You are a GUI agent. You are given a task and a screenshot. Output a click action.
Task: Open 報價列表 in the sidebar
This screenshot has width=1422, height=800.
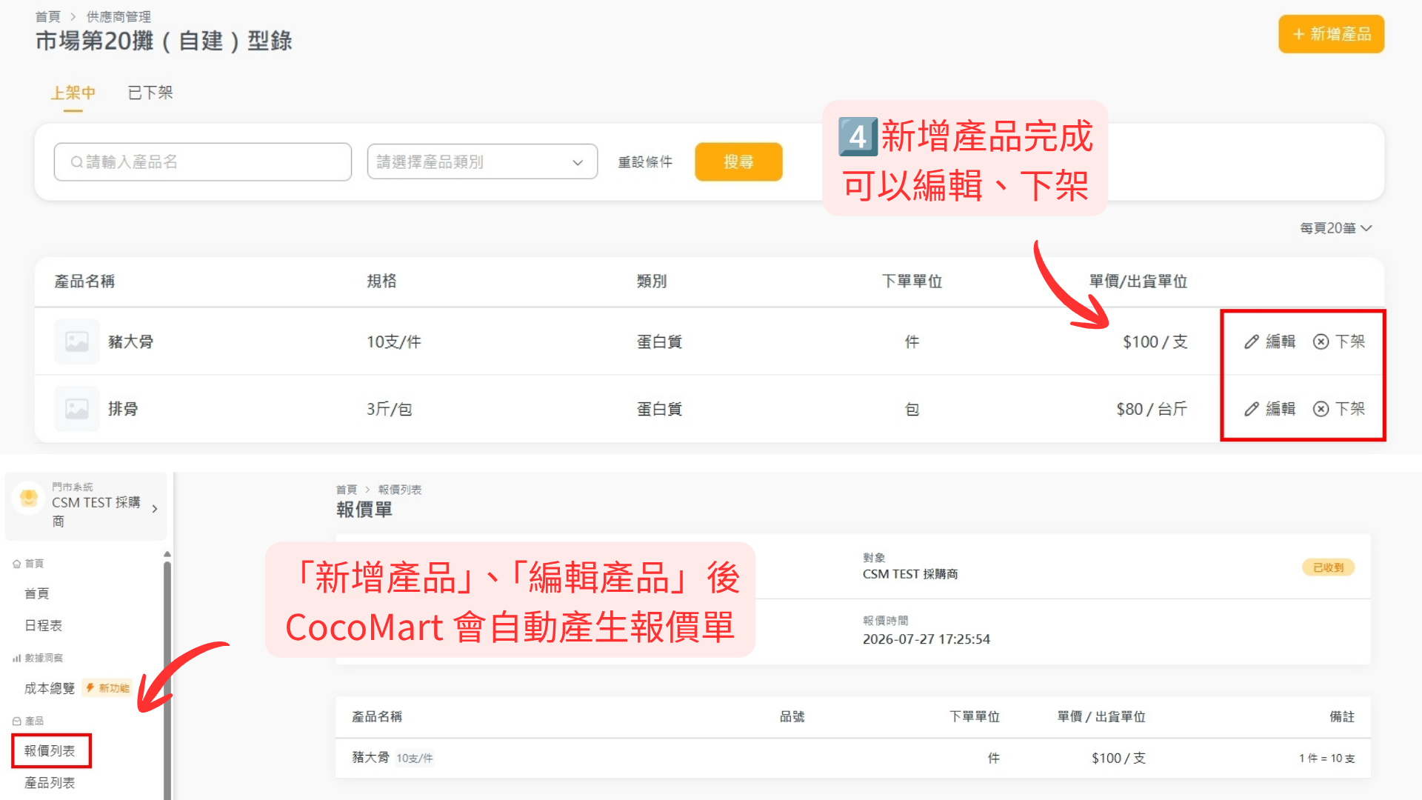(50, 750)
